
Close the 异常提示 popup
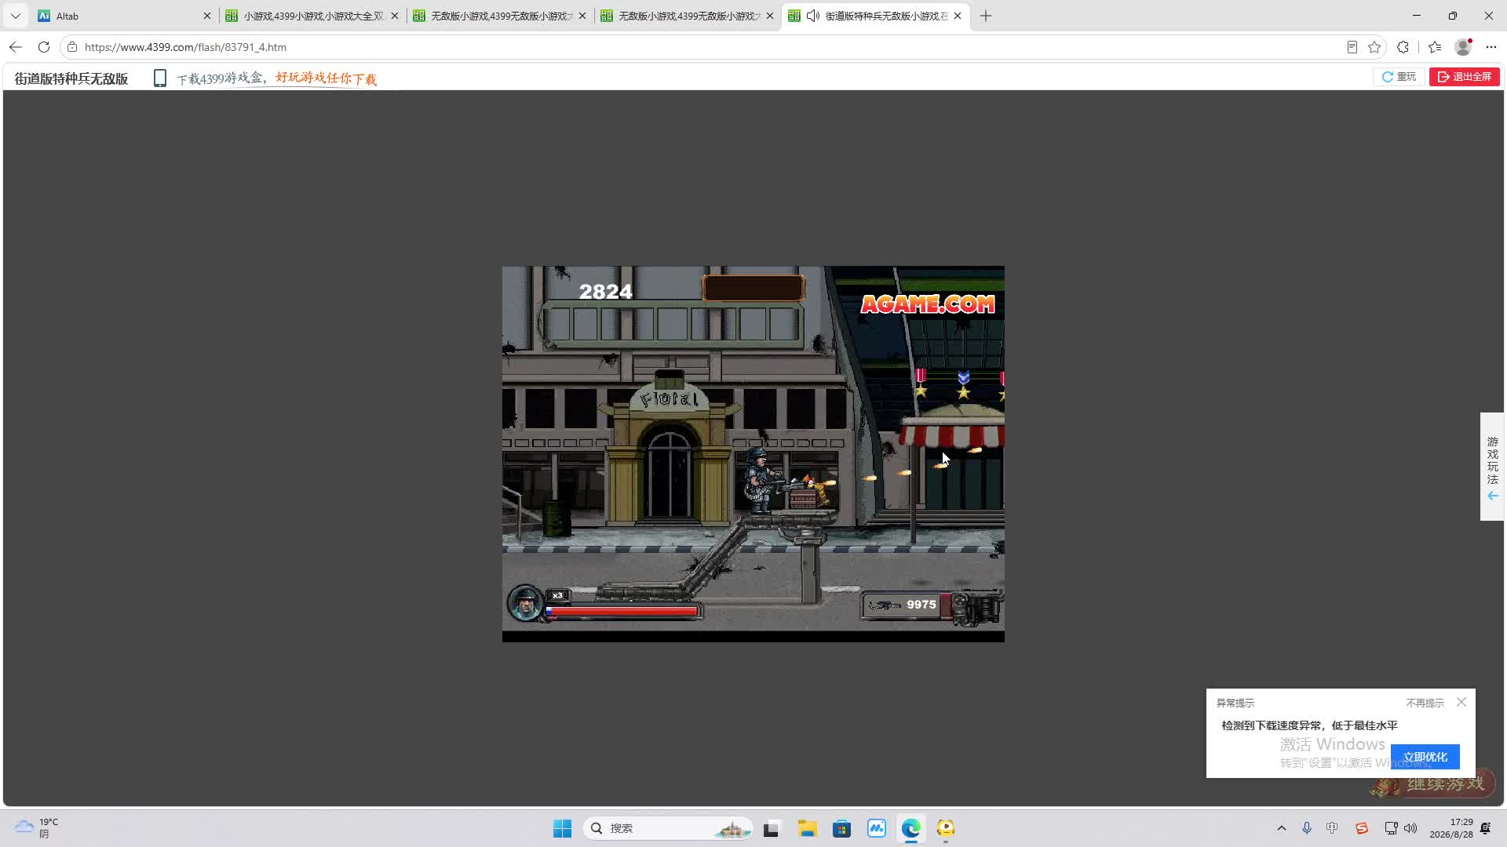[1461, 703]
